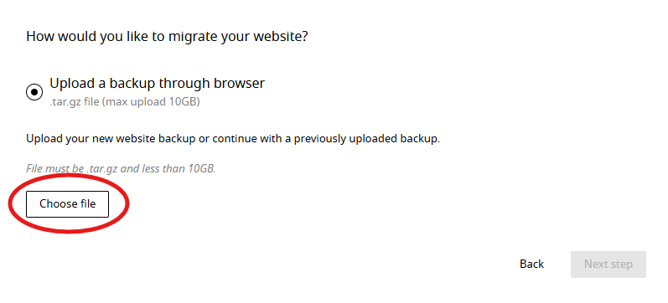
Task: Proceed using the Next step control
Action: pyautogui.click(x=608, y=264)
